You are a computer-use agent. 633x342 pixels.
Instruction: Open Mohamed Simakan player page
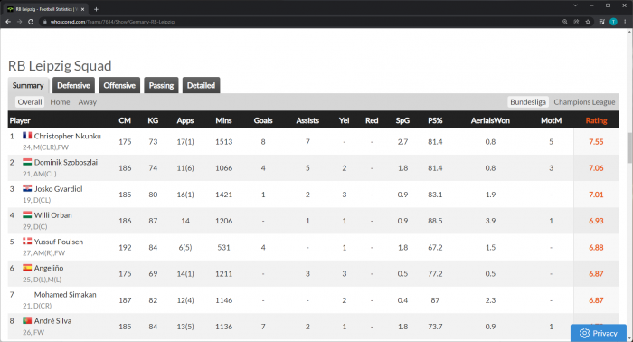(65, 295)
